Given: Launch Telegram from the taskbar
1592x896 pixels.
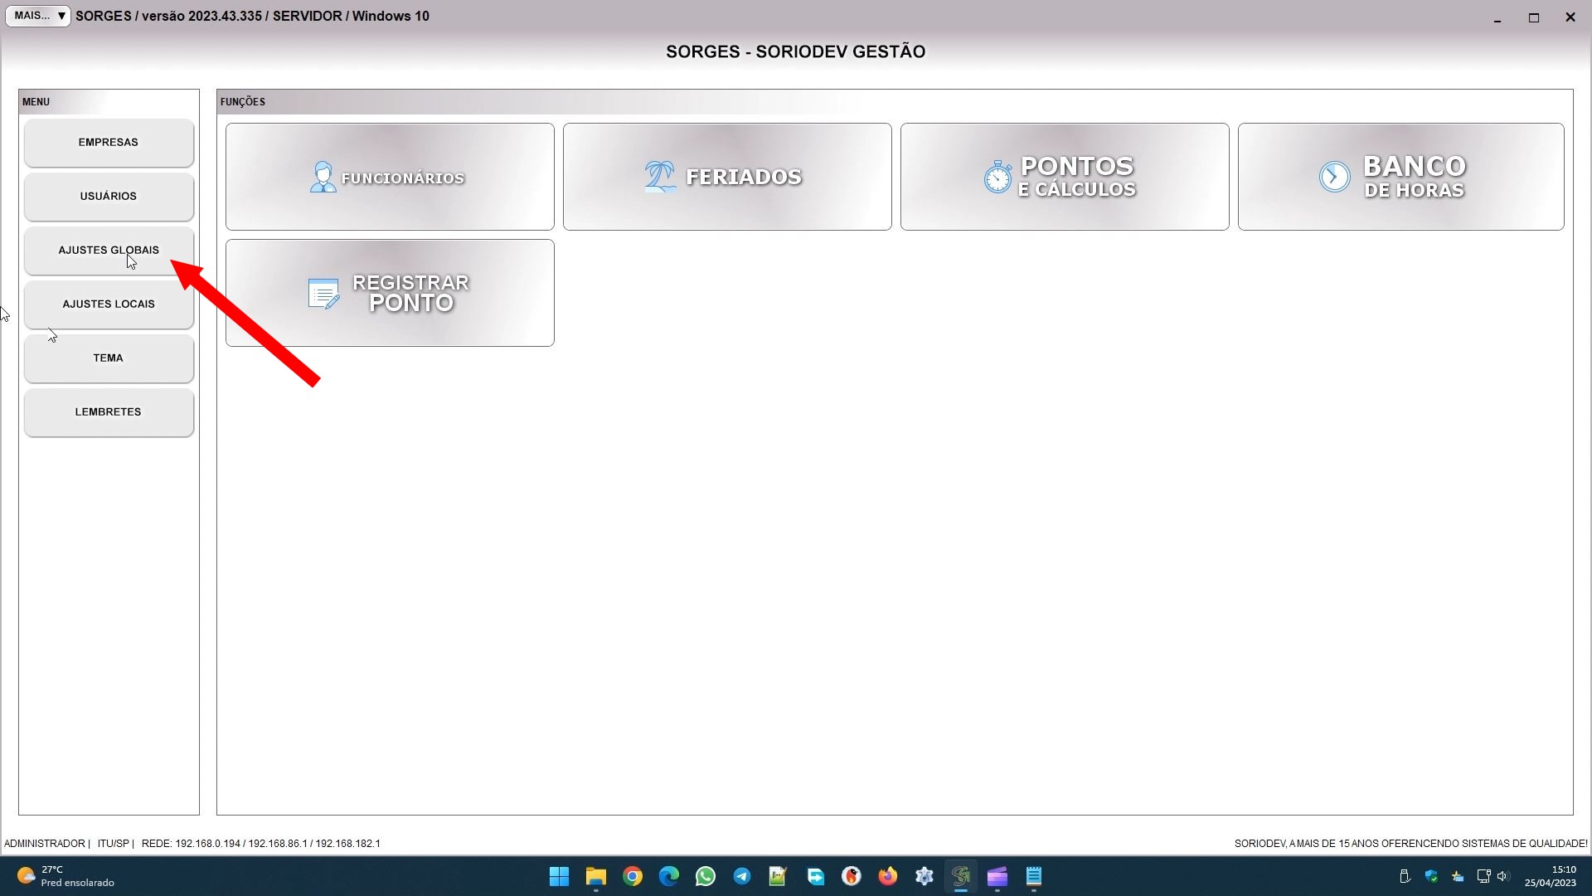Looking at the screenshot, I should click(x=742, y=876).
